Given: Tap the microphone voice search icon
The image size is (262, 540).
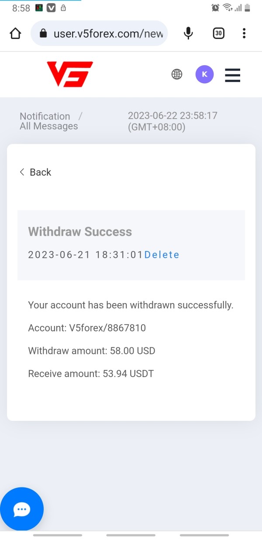Looking at the screenshot, I should tap(188, 33).
